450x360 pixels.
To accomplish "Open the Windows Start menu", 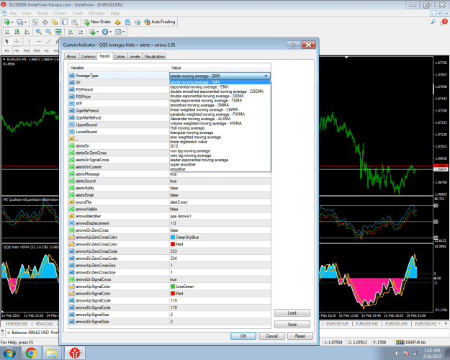I will tap(9, 353).
